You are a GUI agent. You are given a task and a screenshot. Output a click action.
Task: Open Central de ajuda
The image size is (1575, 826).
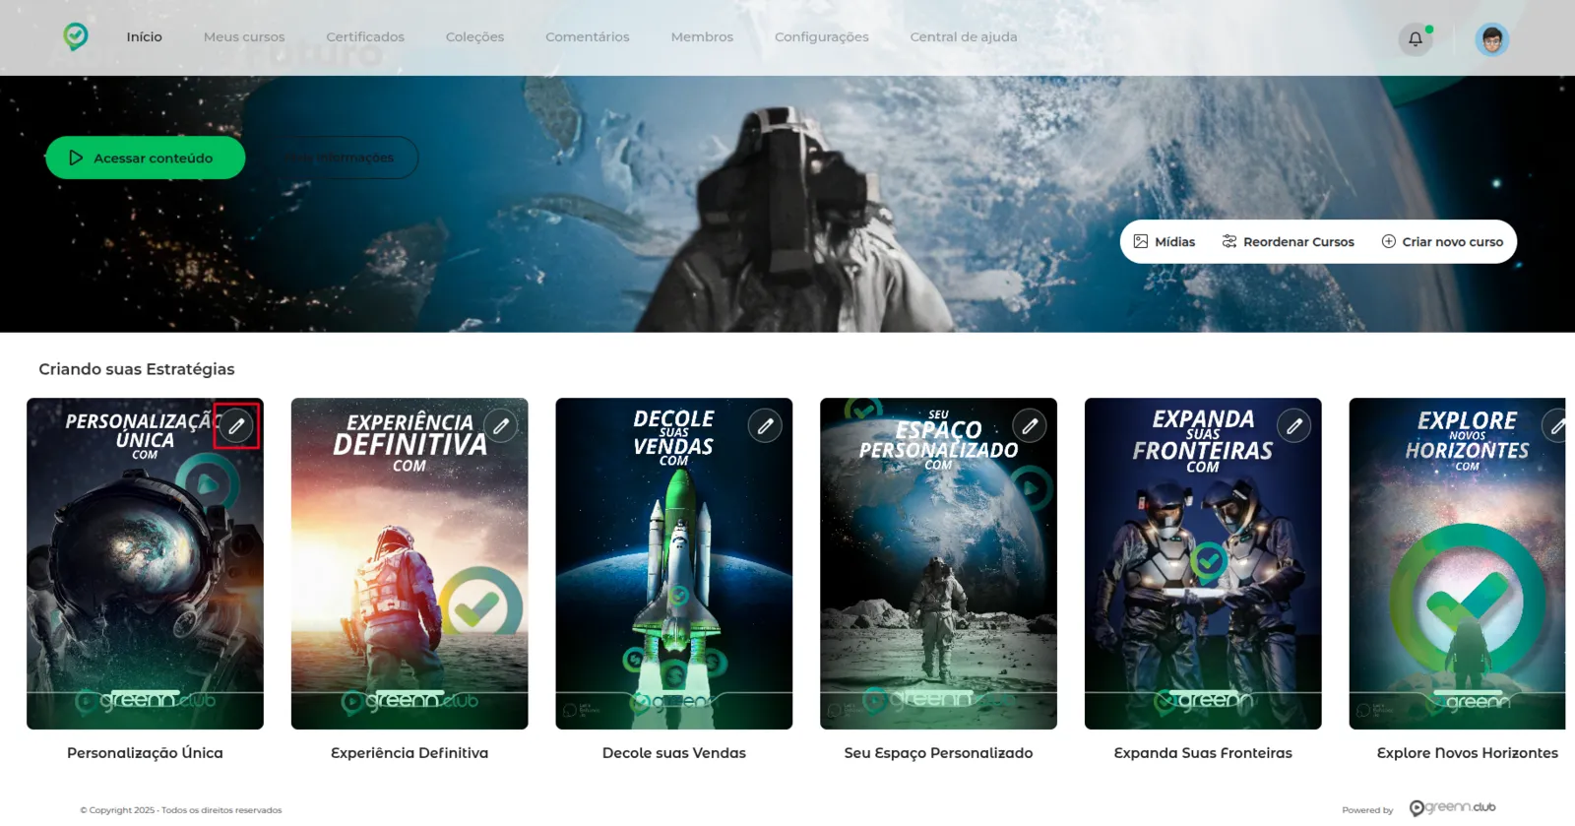click(964, 37)
